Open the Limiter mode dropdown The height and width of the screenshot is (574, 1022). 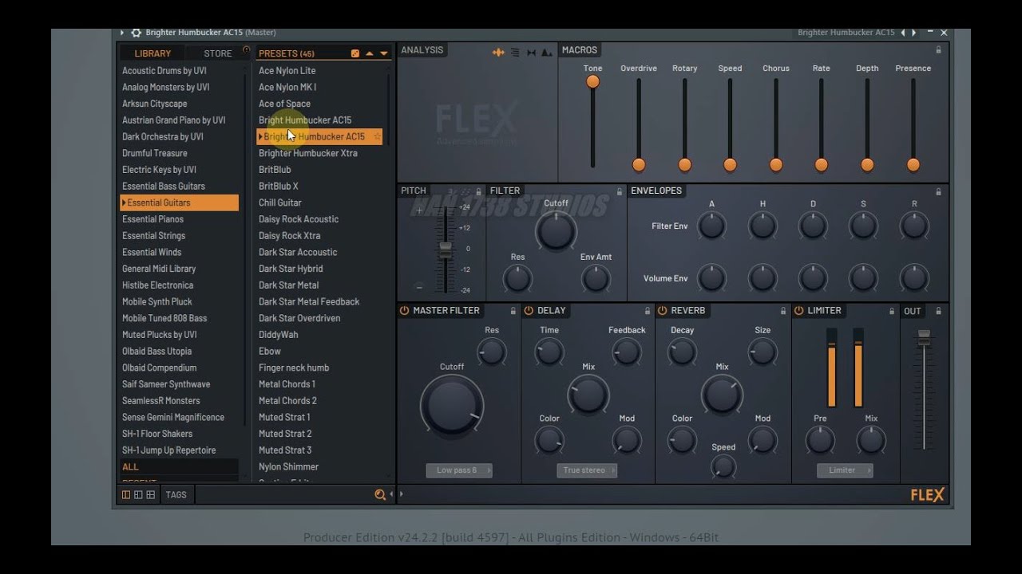click(x=845, y=470)
